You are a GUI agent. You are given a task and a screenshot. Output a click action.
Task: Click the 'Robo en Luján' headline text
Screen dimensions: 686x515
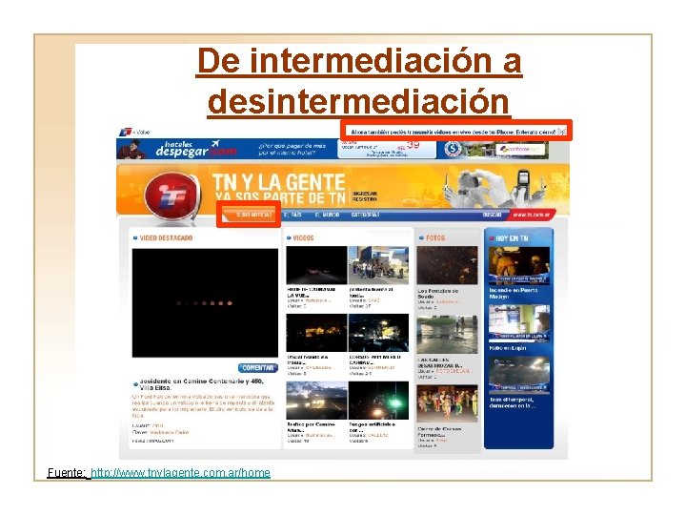coord(508,348)
